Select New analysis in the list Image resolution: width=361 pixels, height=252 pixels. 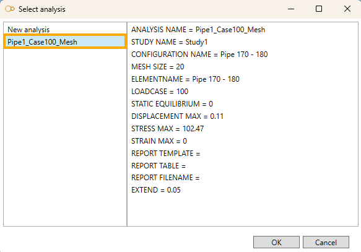coord(28,30)
